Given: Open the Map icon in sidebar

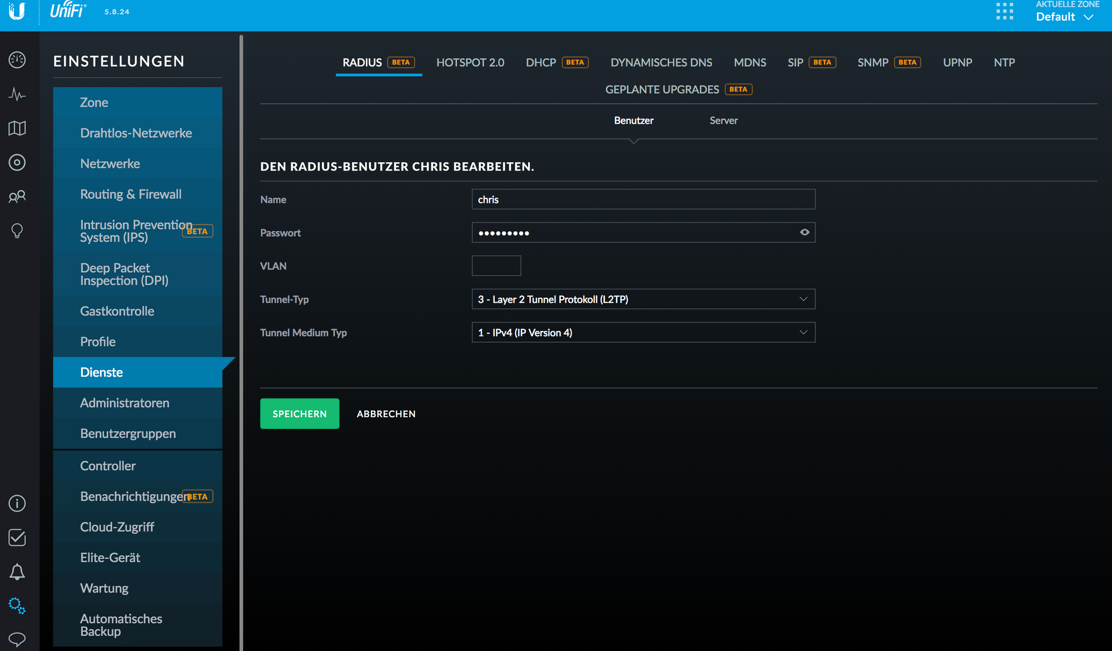Looking at the screenshot, I should pos(17,128).
